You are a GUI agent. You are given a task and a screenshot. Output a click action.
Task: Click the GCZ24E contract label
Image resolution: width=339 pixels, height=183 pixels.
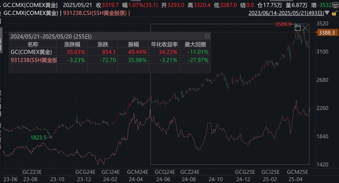coord(190,172)
